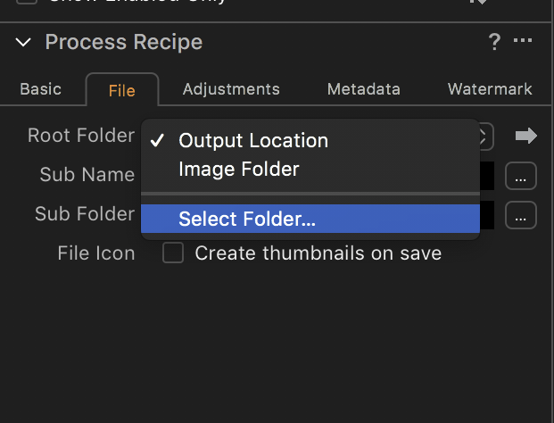Open the Adjustments tab

231,89
